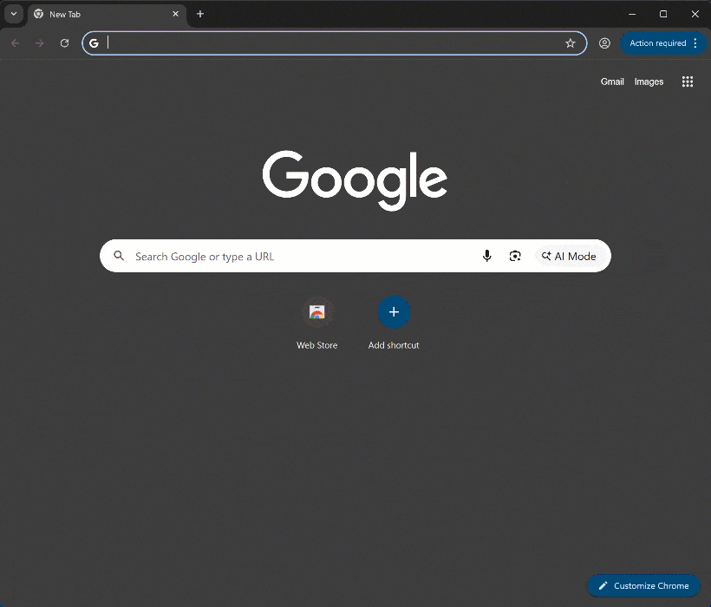The width and height of the screenshot is (711, 607).
Task: Go back to previous page
Action: point(16,43)
